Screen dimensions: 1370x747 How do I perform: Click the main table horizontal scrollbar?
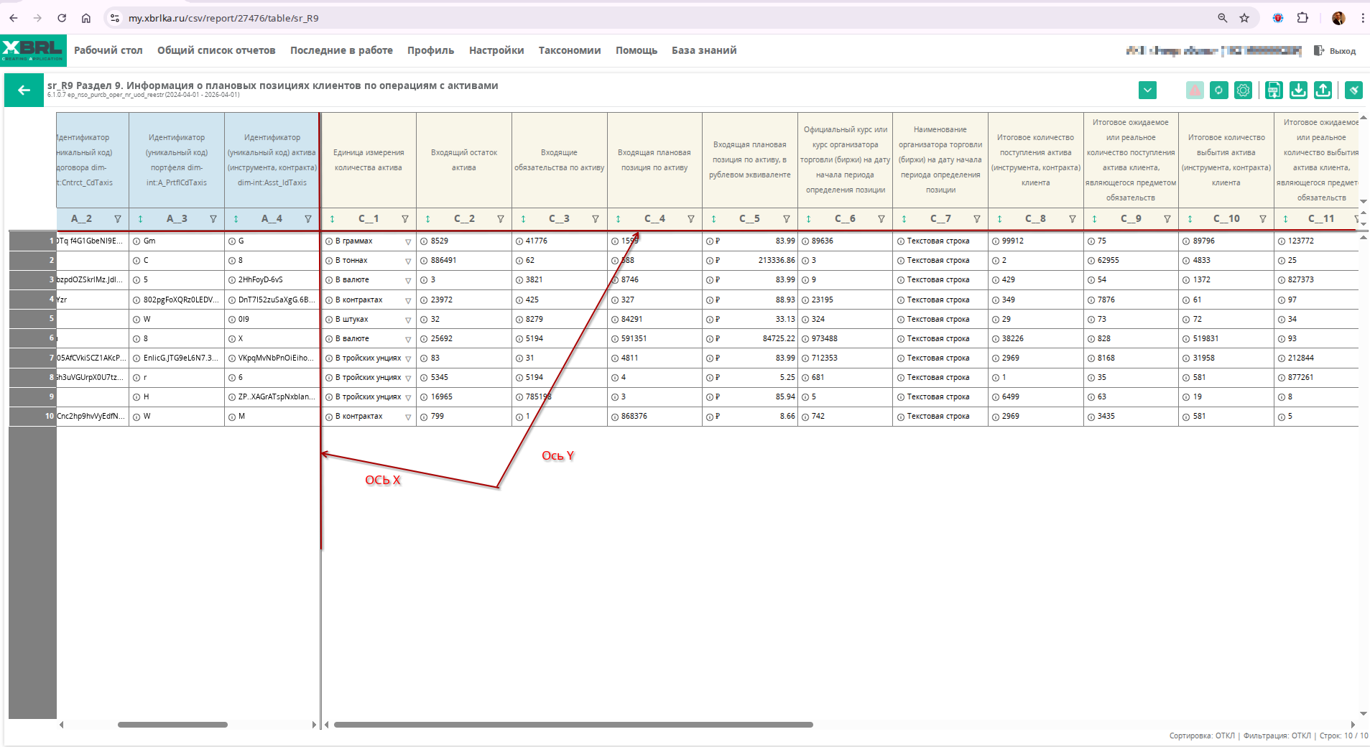tap(573, 725)
